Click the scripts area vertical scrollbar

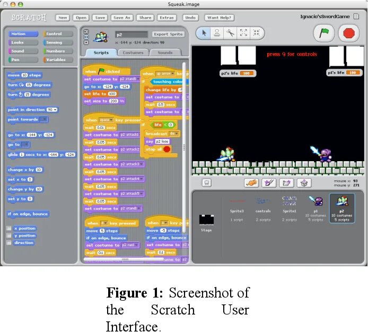coord(184,147)
